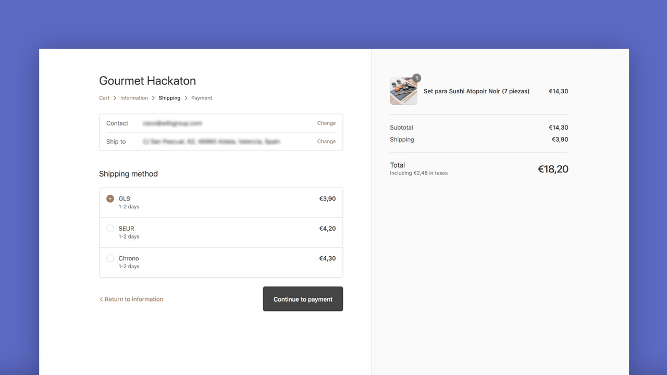Click the product thumbnail image
This screenshot has width=667, height=375.
[x=403, y=91]
